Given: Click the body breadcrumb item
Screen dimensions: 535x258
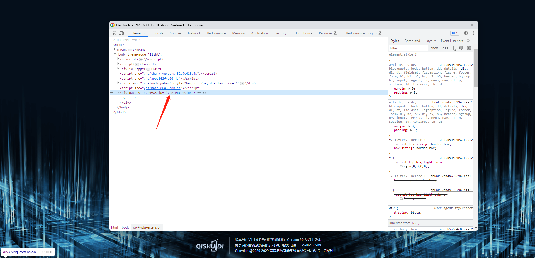Looking at the screenshot, I should [125, 227].
